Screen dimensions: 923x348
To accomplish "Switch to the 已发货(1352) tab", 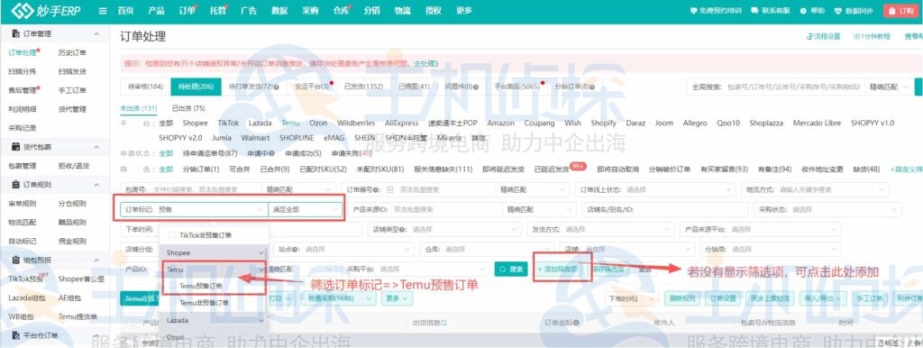I will tap(363, 87).
